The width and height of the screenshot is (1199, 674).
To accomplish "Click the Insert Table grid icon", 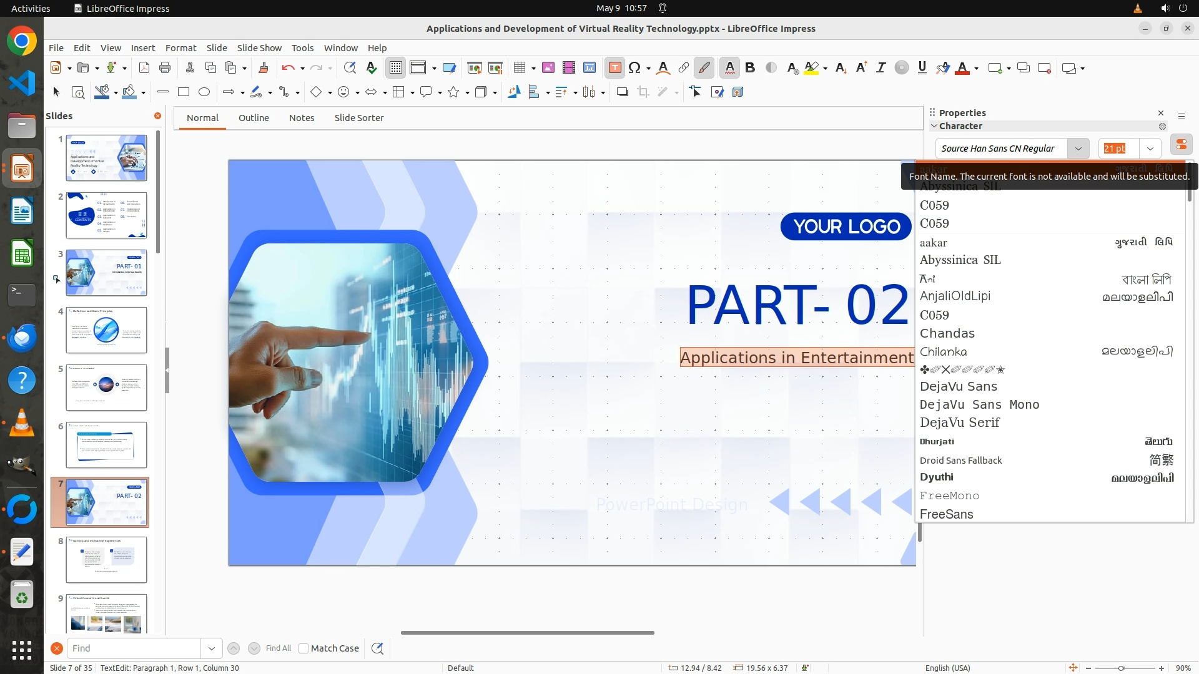I will [519, 68].
